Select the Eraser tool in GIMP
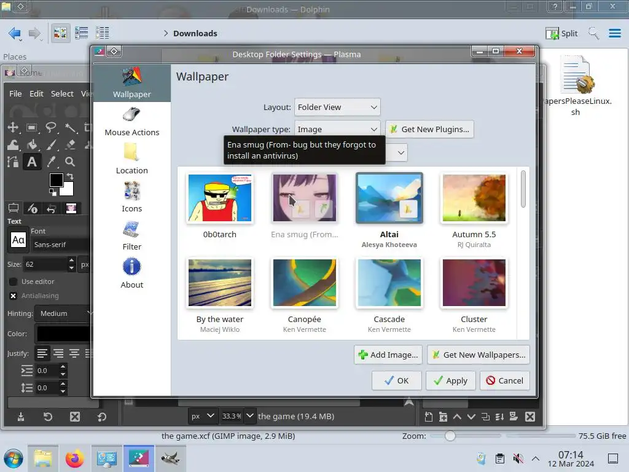629x472 pixels. click(71, 144)
